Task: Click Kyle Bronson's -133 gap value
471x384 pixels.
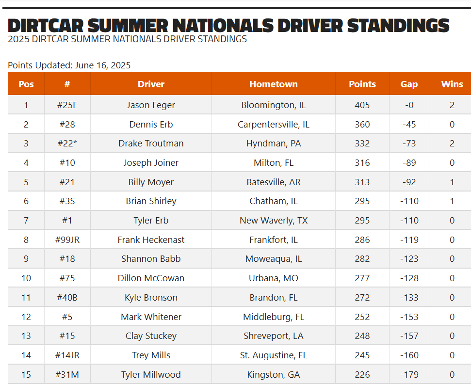Action: pos(409,297)
